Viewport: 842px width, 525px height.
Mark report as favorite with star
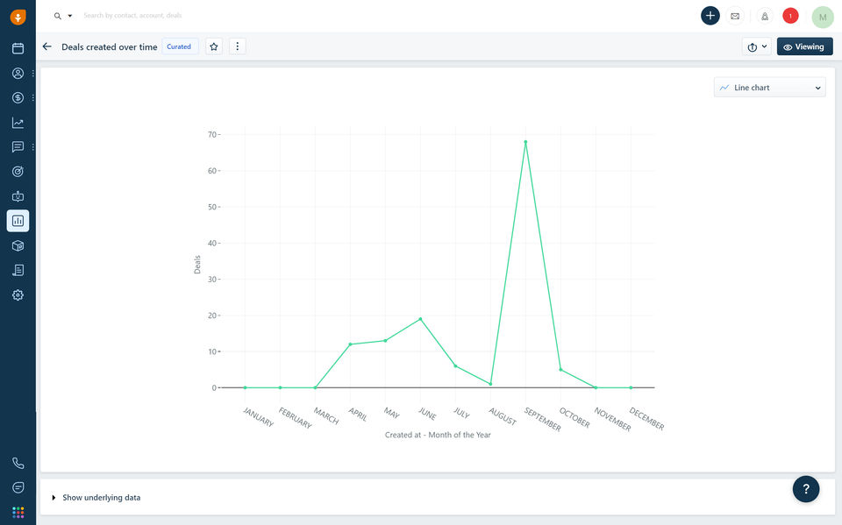[214, 46]
